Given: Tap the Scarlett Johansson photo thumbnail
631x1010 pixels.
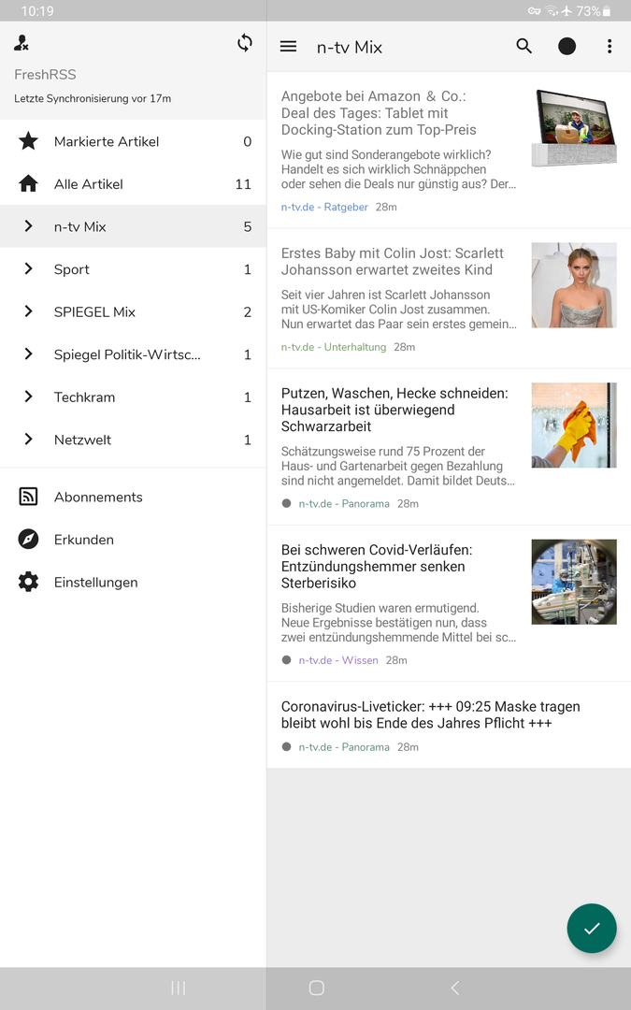Looking at the screenshot, I should coord(574,284).
